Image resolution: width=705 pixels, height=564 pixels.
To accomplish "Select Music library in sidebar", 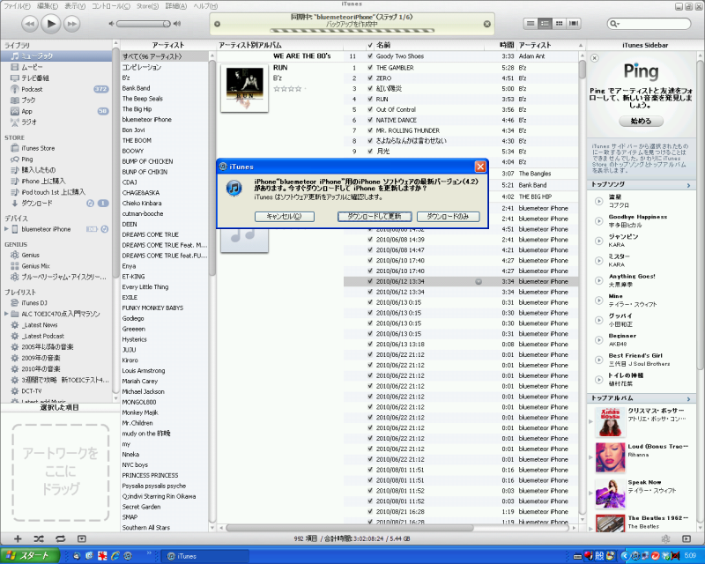I will (56, 56).
